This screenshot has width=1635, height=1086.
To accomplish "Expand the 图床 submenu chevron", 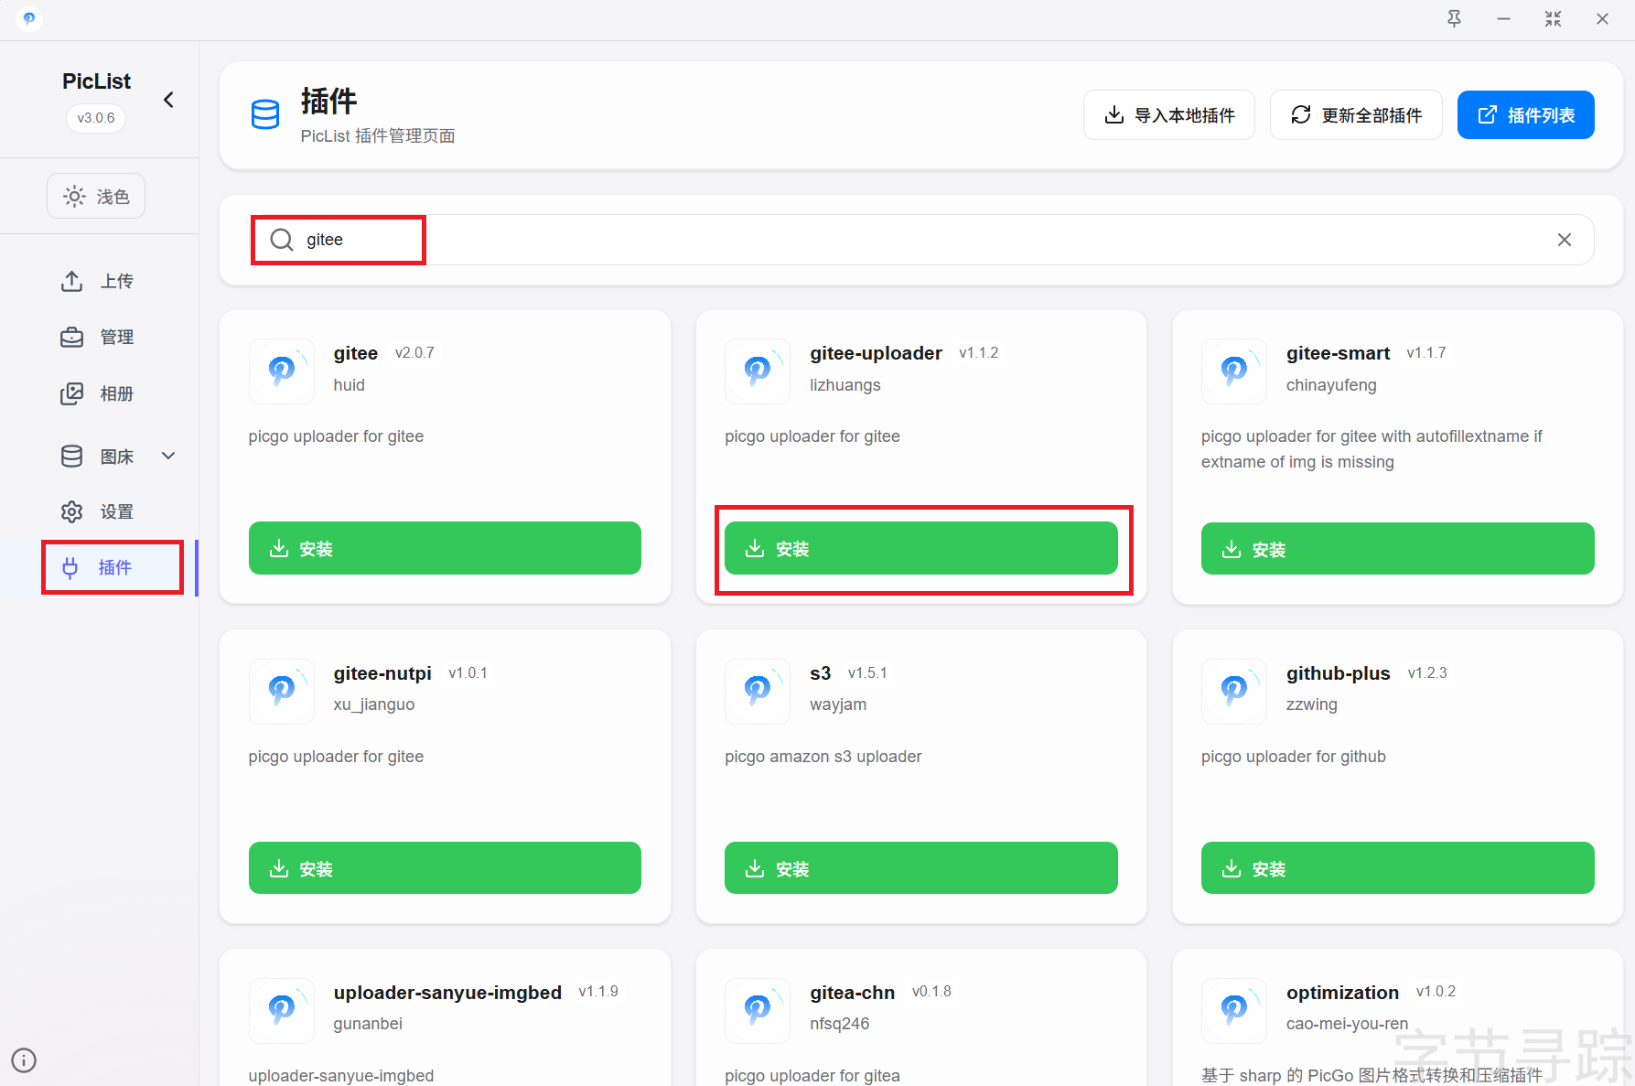I will (168, 456).
